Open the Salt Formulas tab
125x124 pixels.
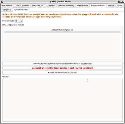click(x=38, y=6)
